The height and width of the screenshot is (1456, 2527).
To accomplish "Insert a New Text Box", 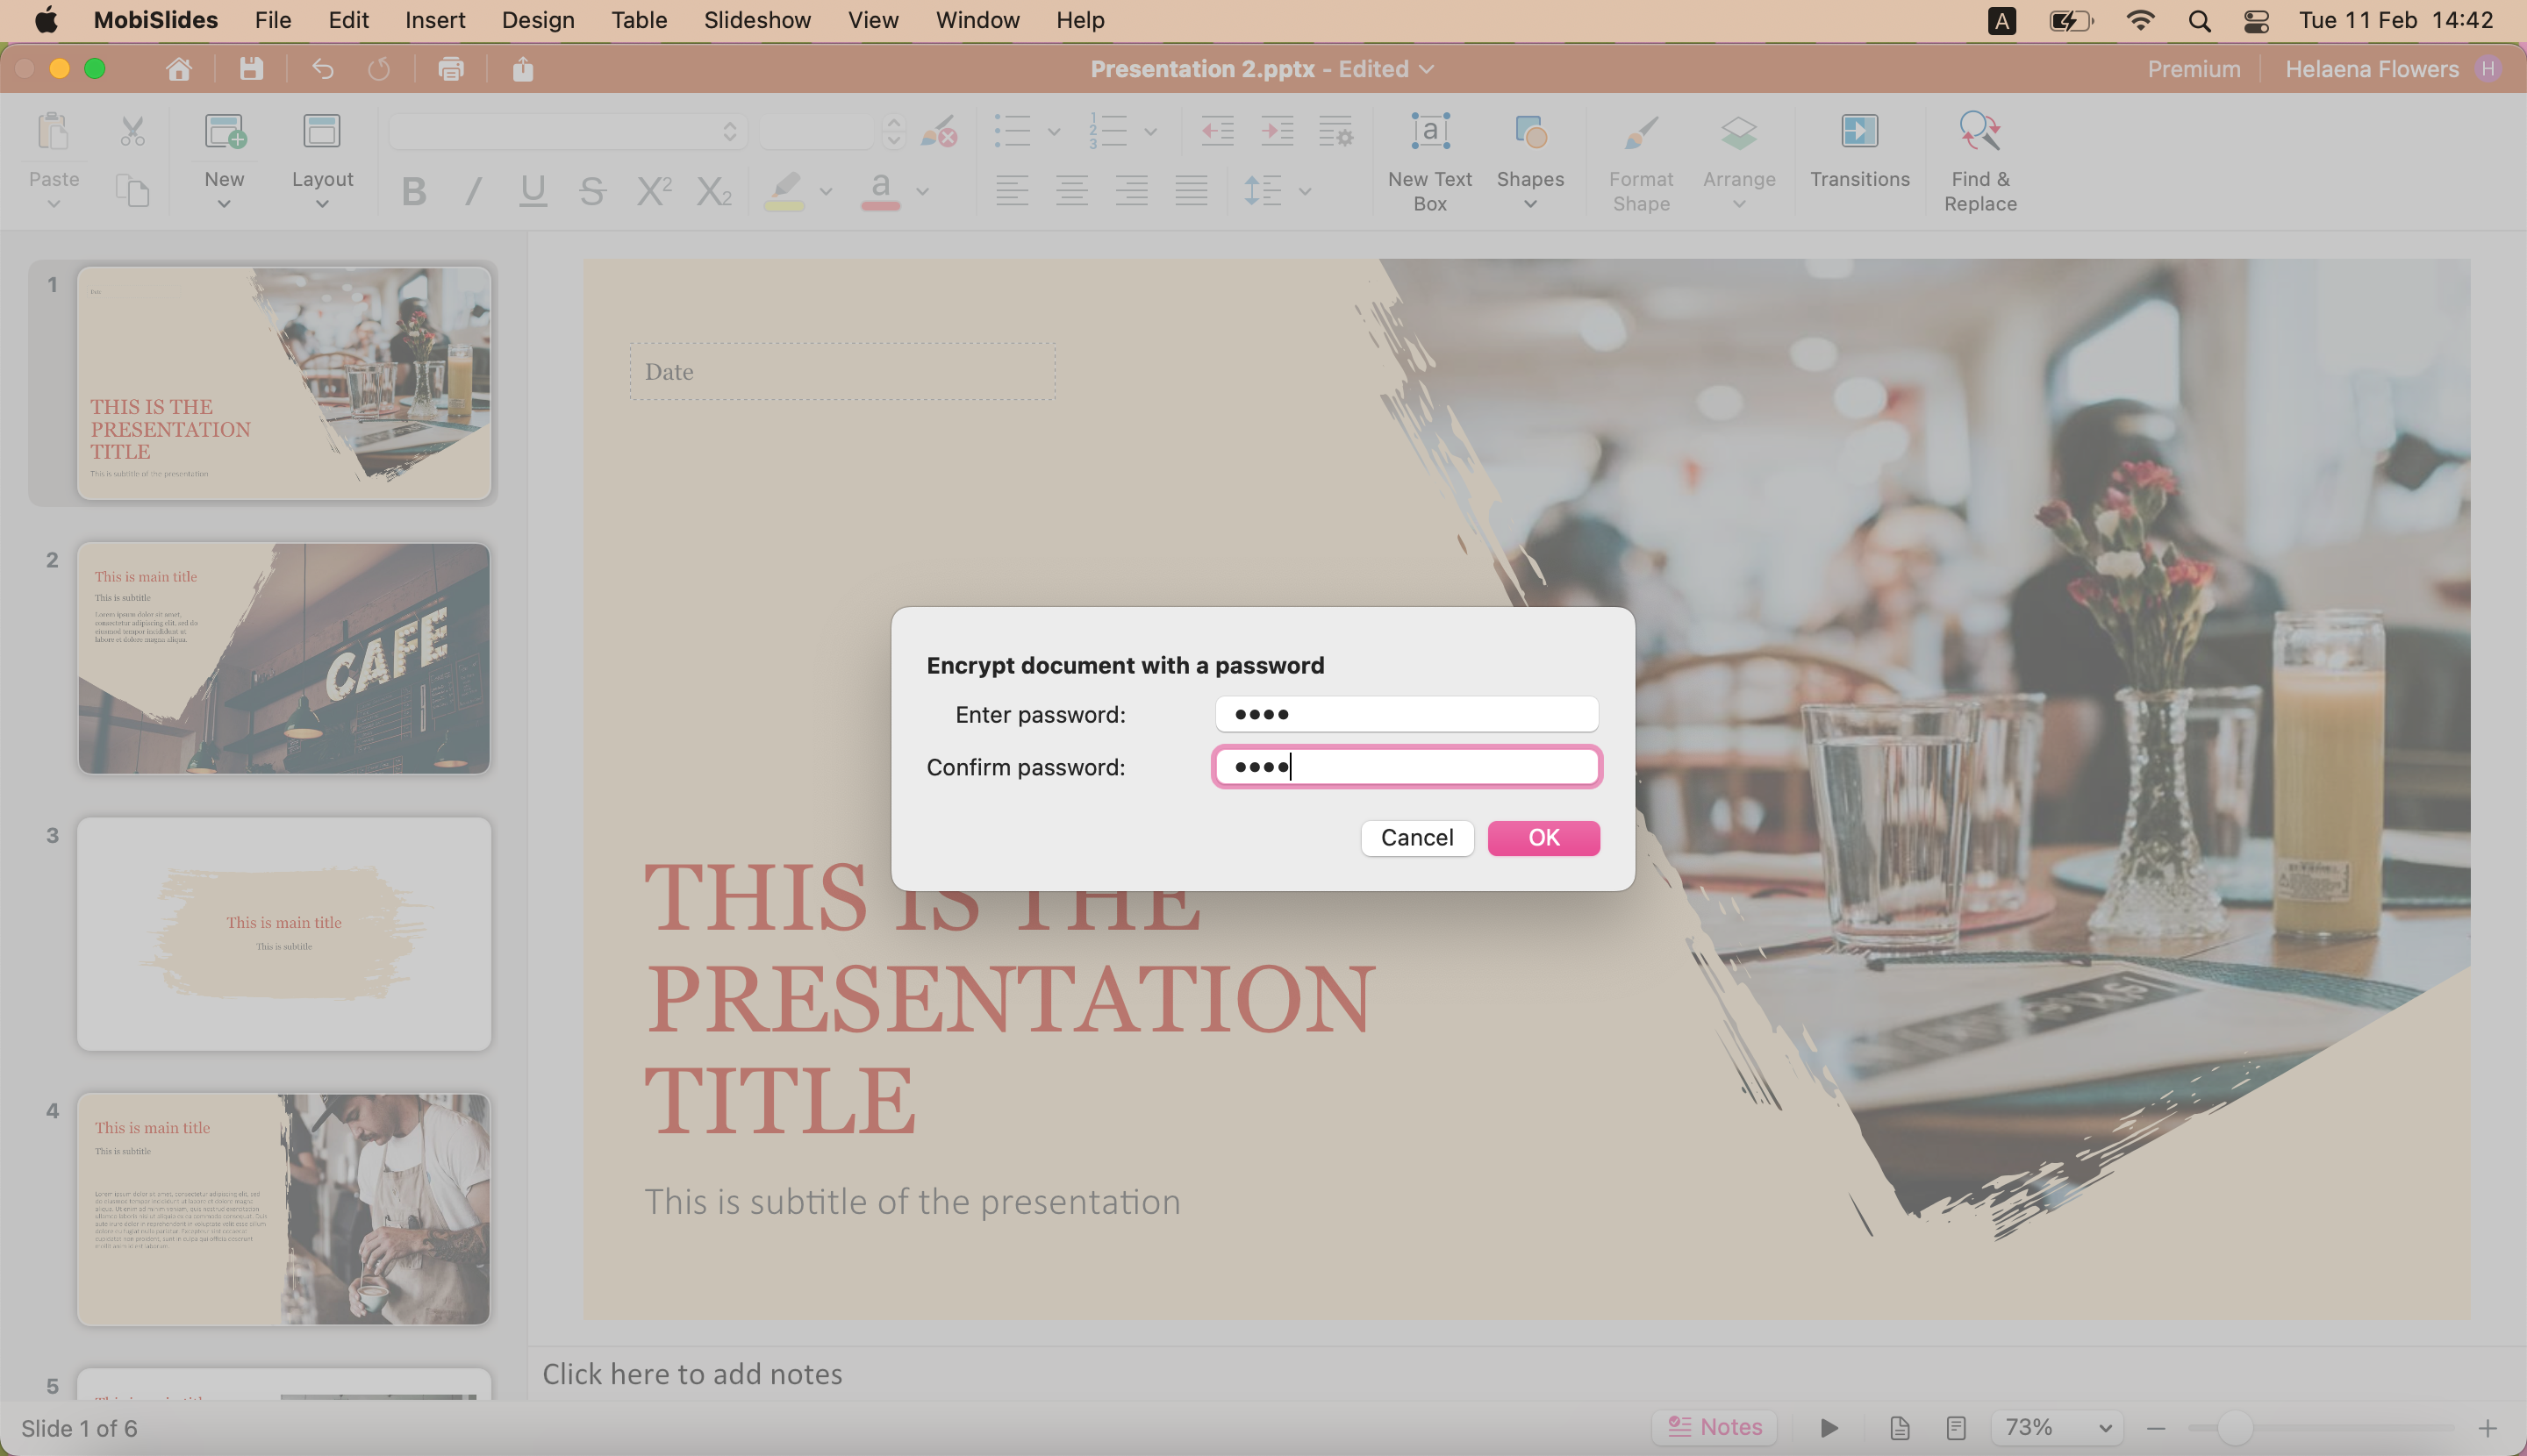I will (1429, 162).
